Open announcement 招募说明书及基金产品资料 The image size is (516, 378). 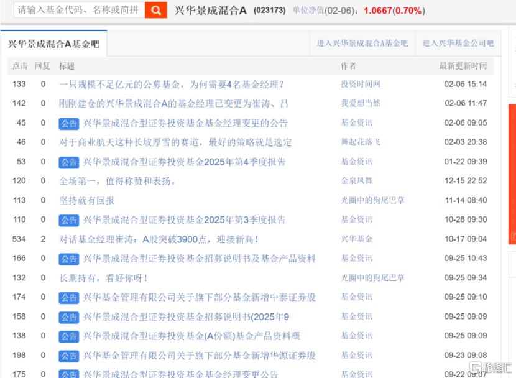[x=200, y=259]
